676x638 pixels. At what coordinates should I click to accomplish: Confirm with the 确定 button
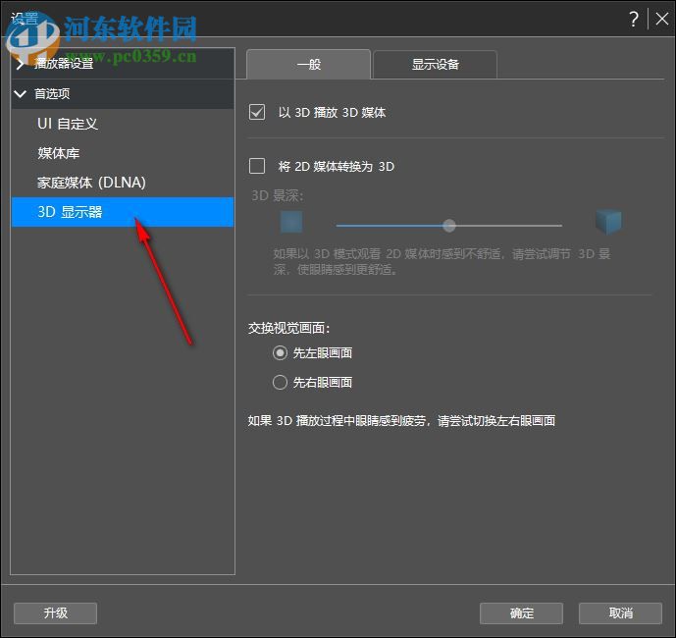(521, 613)
